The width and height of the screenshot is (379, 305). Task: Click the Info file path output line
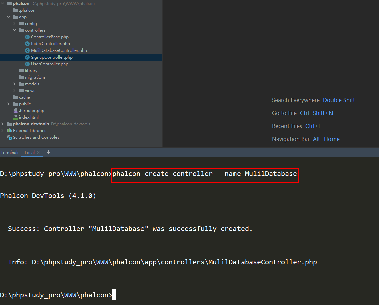point(163,262)
